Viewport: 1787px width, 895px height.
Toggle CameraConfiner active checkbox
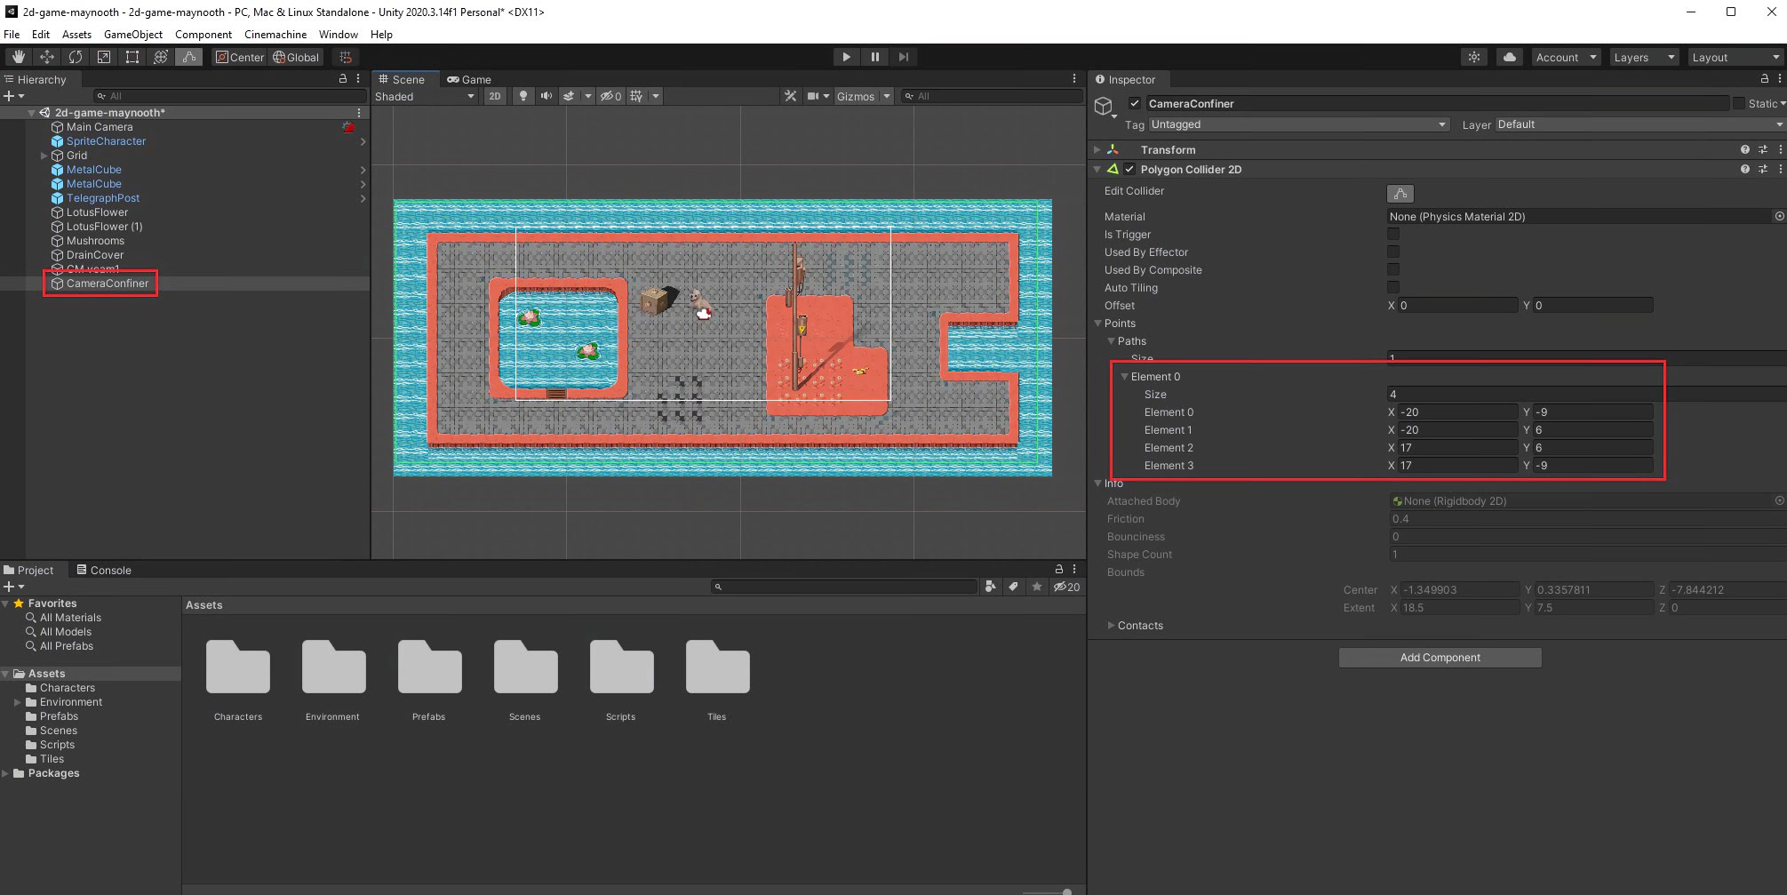[1135, 103]
